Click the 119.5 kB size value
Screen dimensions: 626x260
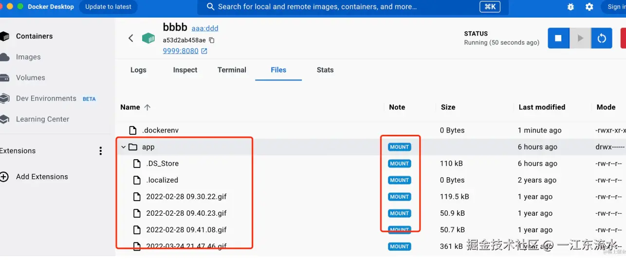coord(454,197)
